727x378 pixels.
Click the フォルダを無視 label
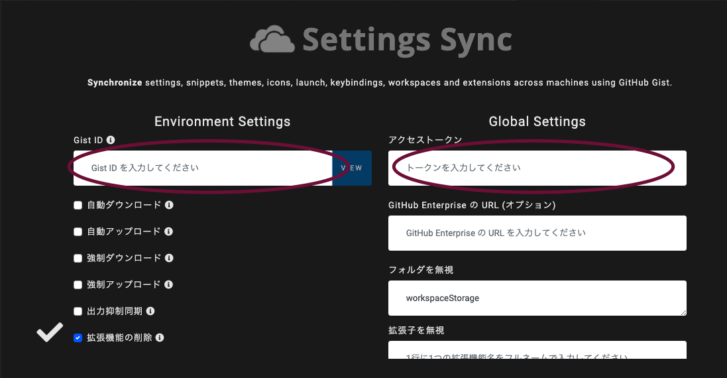pos(421,269)
